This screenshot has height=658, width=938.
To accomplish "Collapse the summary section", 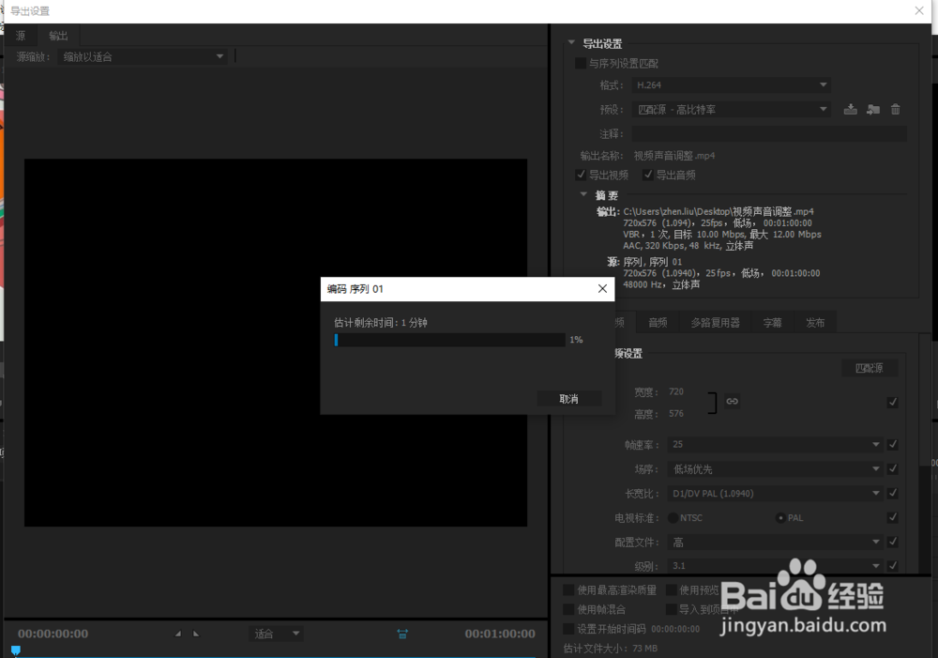I will tap(583, 194).
